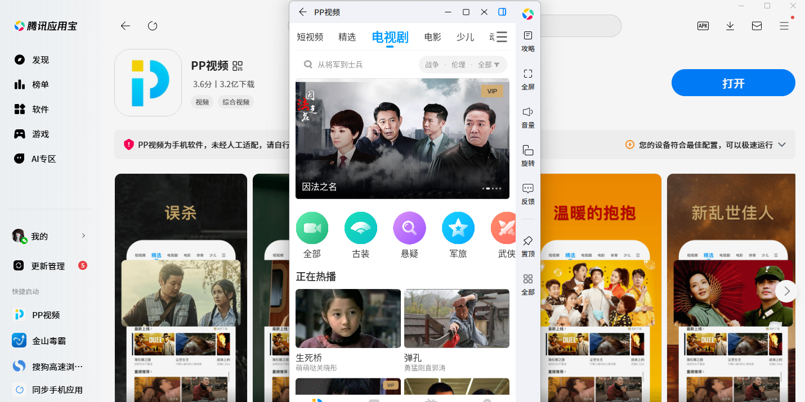Open the APK install icon
This screenshot has width=805, height=402.
pos(703,26)
